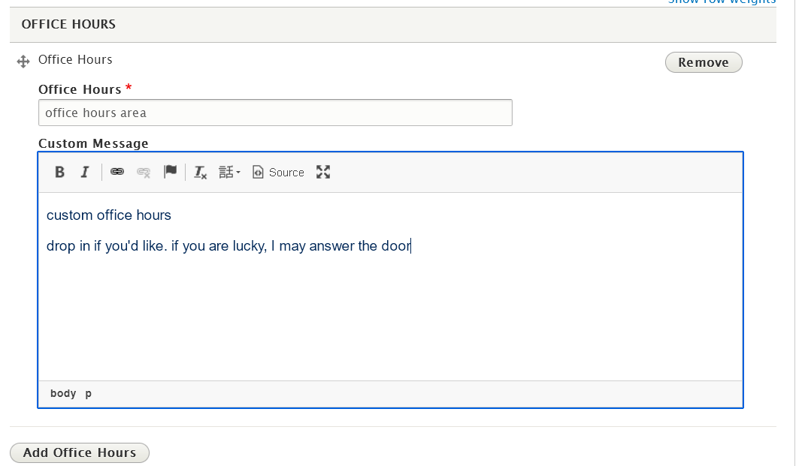Viewport: 805px width, 466px height.
Task: Click the remove format icon
Action: coord(200,173)
